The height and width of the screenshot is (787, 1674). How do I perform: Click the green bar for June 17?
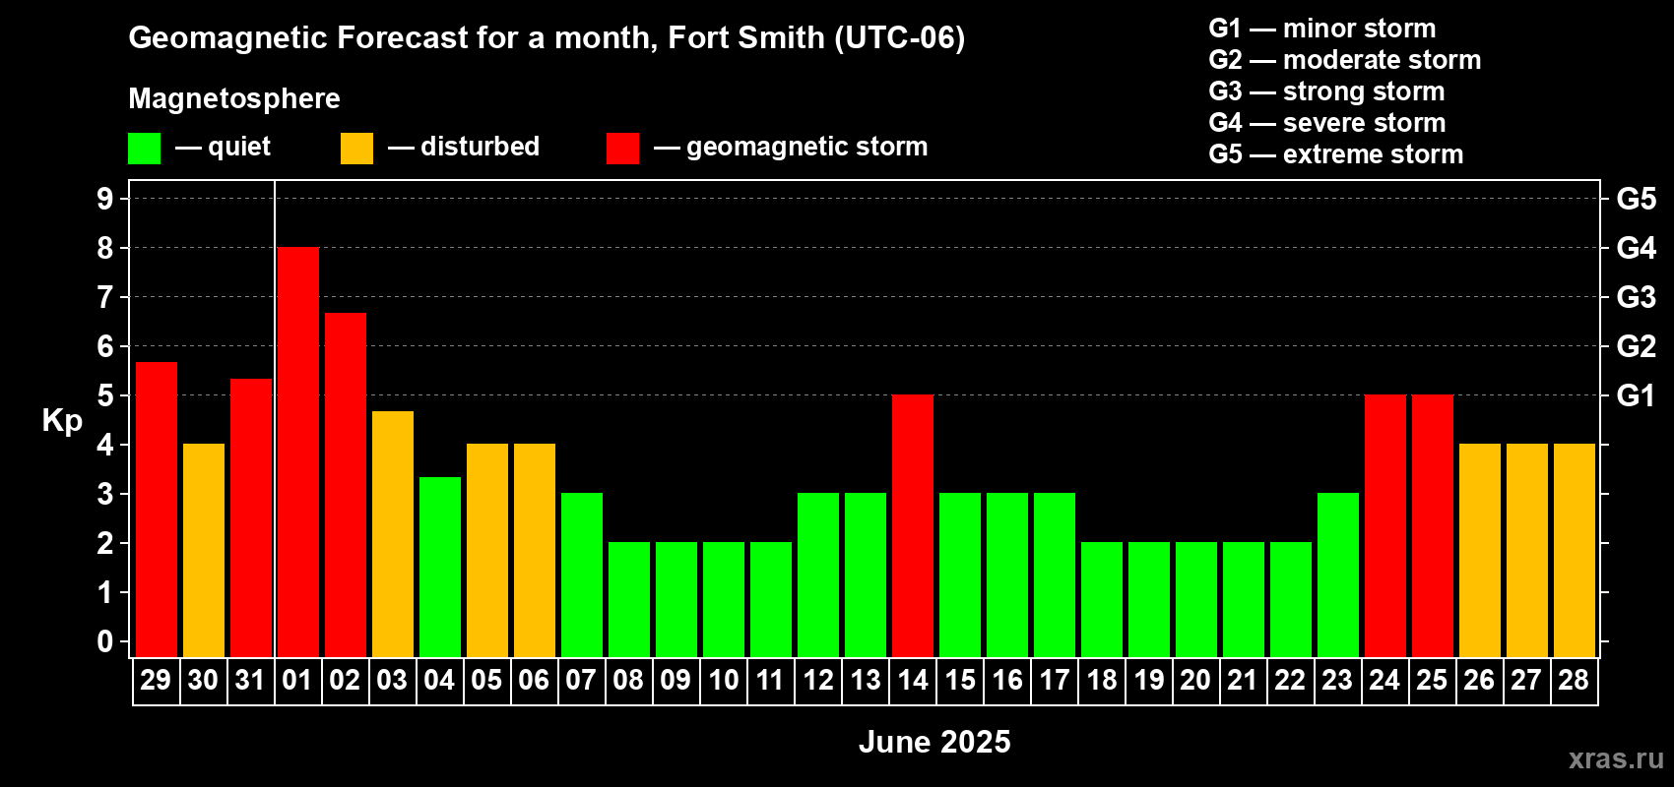tap(1054, 575)
